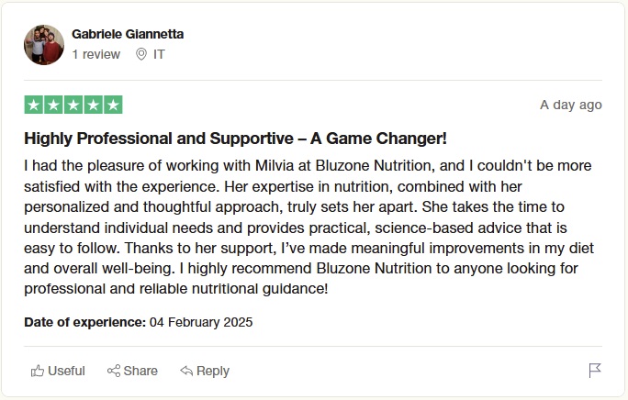Flag this review using the flag icon
The height and width of the screenshot is (400, 628).
click(x=595, y=371)
